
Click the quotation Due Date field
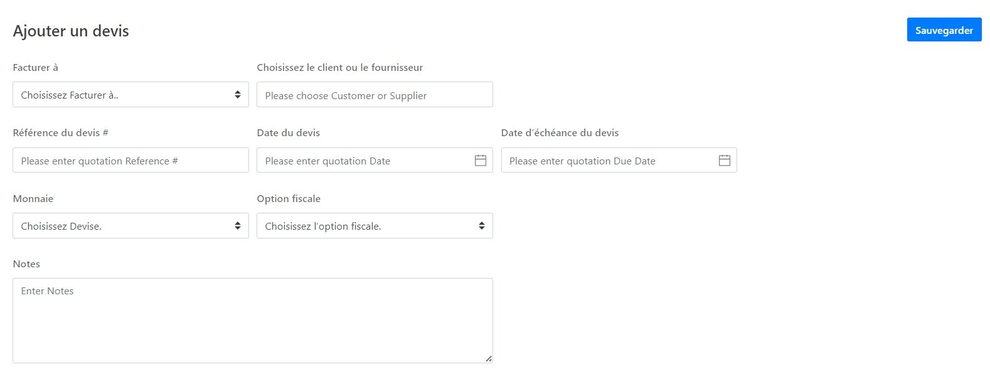pos(609,161)
